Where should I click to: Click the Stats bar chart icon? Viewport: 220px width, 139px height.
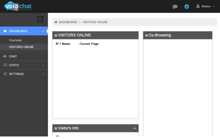(5, 65)
